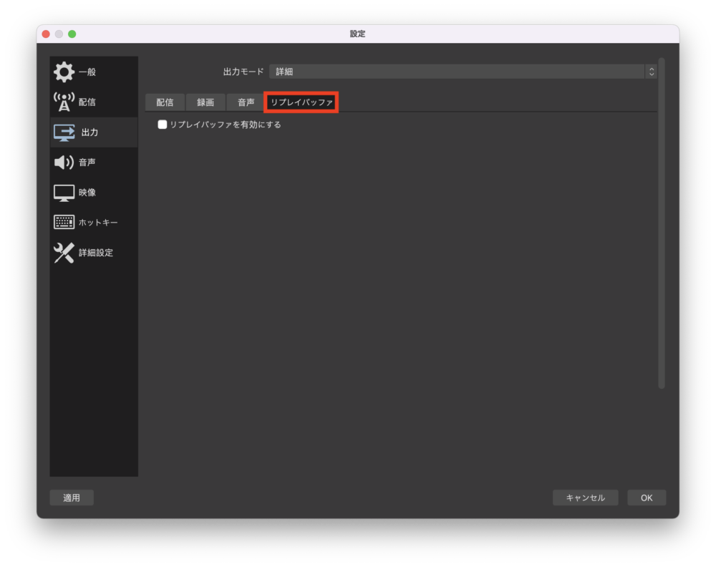Viewport: 716px width, 567px height.
Task: Open 音声 settings via speaker icon
Action: tap(64, 162)
